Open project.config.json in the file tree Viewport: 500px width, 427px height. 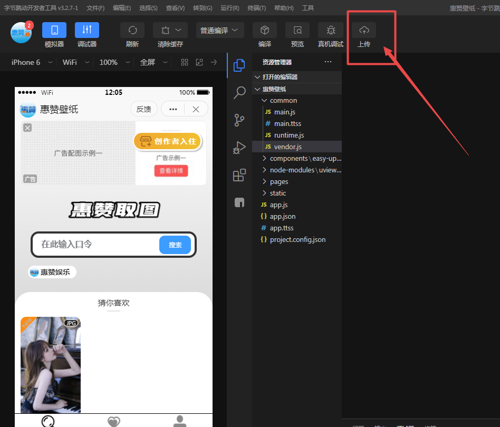pos(297,240)
